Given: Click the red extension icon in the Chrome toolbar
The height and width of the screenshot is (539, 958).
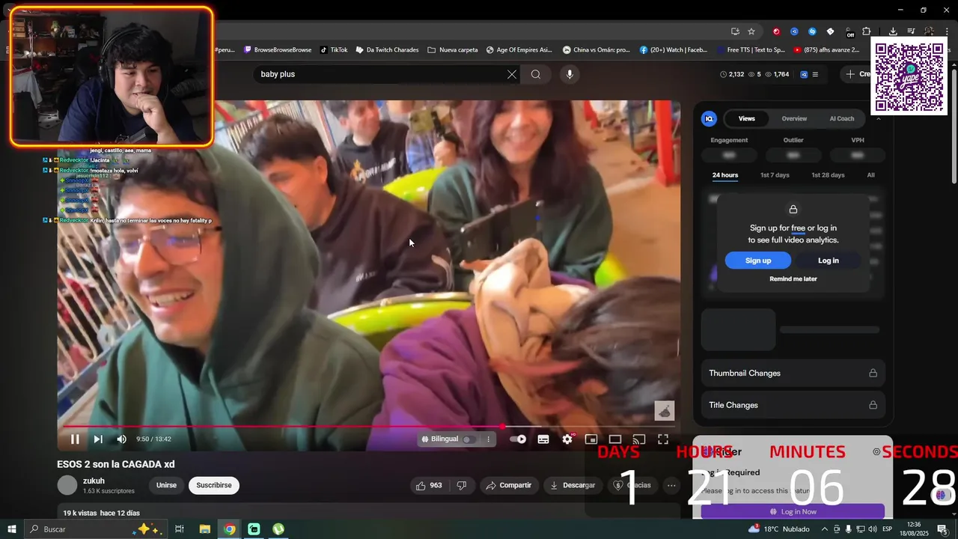Looking at the screenshot, I should click(776, 31).
